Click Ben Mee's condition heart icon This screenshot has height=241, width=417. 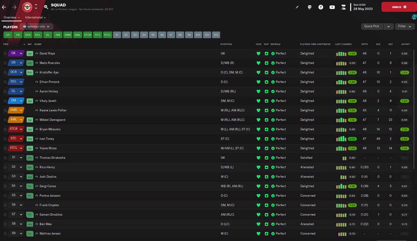259,224
